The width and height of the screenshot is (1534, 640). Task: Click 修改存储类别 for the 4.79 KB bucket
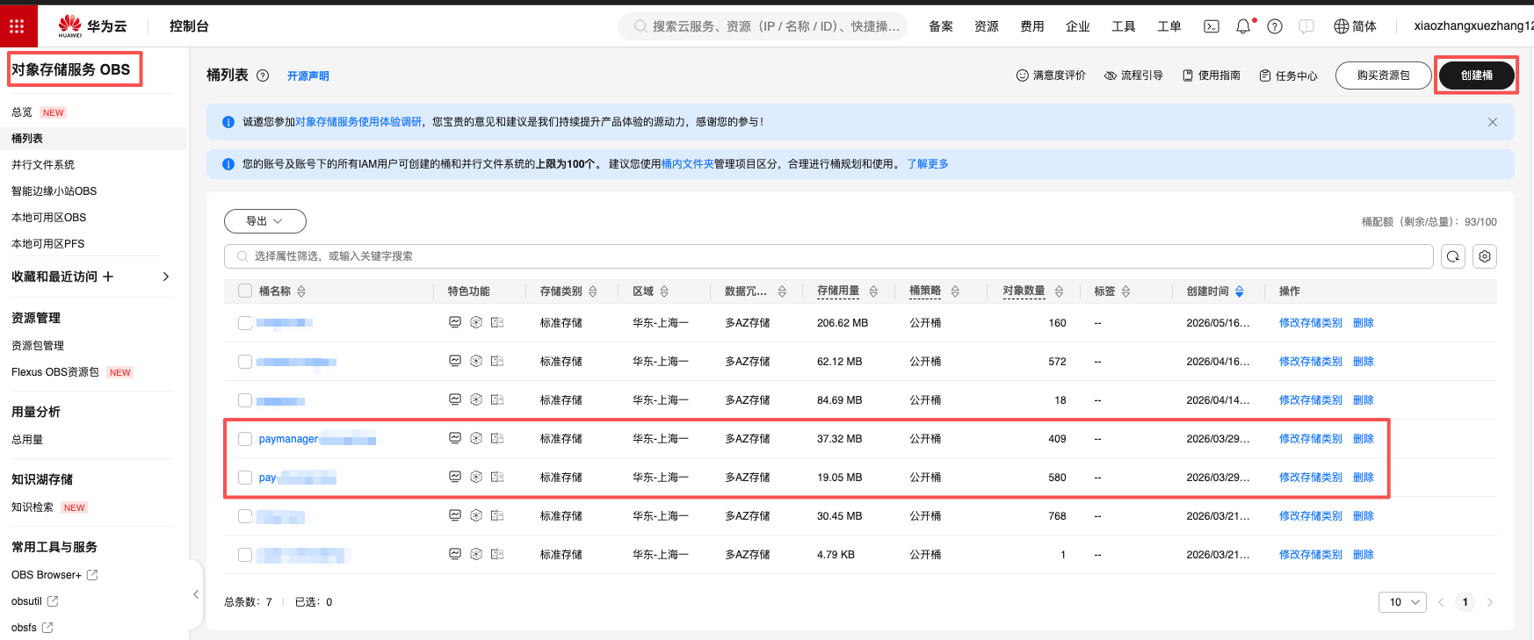pos(1311,555)
